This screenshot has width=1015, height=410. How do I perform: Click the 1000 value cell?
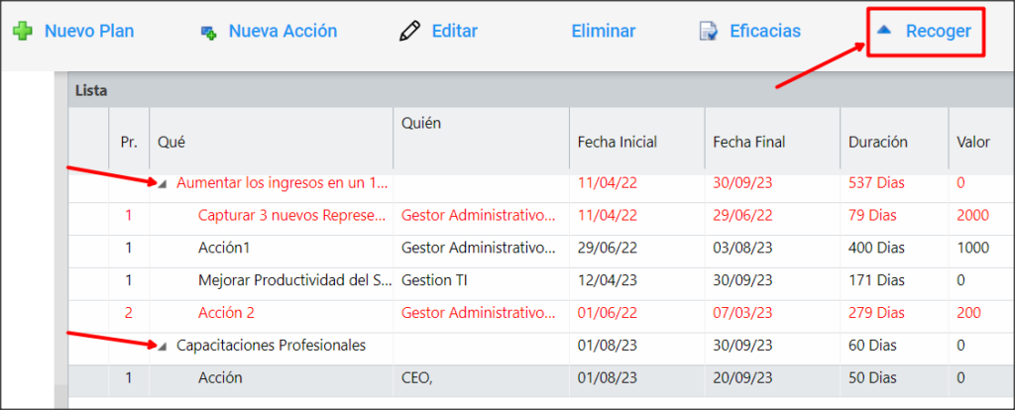973,249
